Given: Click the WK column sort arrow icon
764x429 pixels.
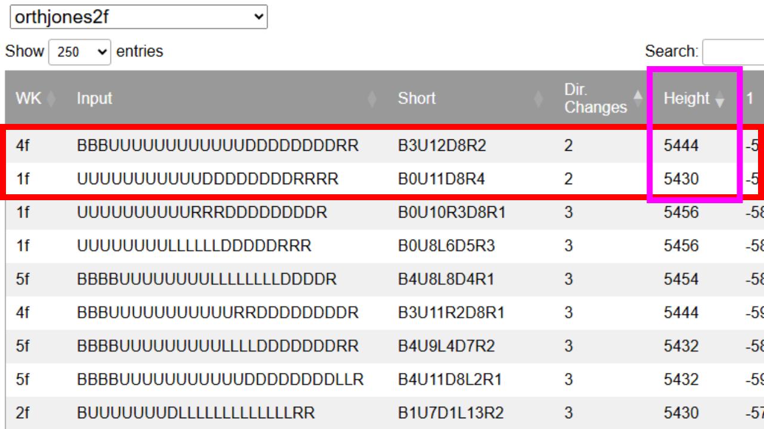Looking at the screenshot, I should click(x=50, y=99).
